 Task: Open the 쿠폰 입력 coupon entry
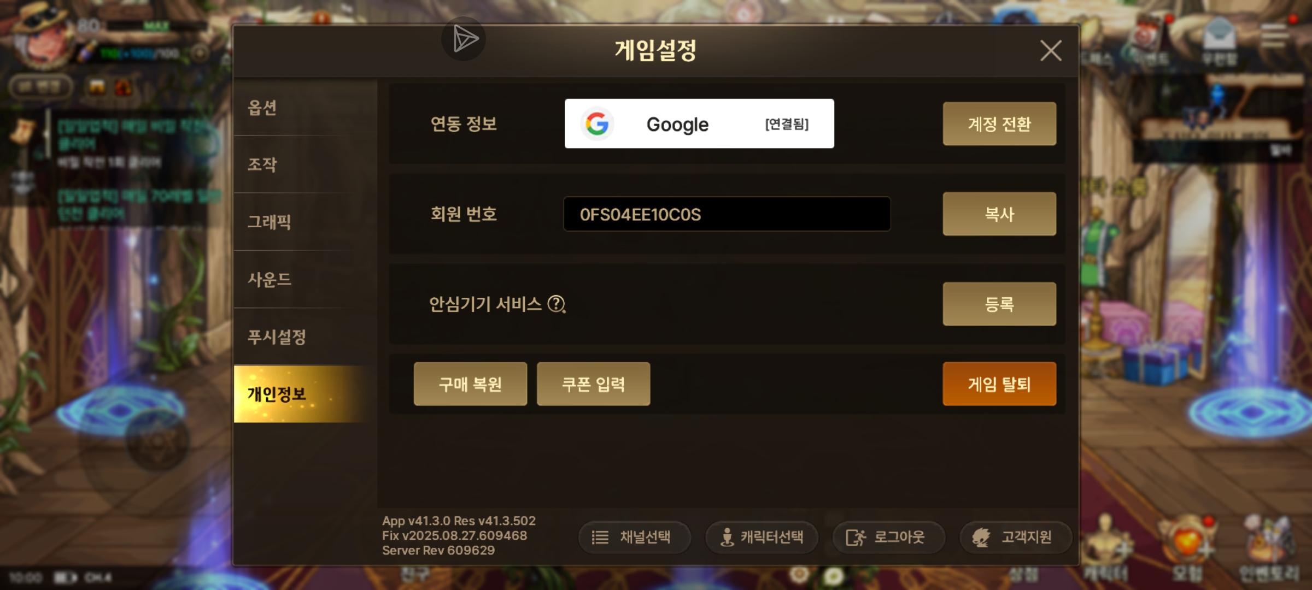click(x=594, y=384)
